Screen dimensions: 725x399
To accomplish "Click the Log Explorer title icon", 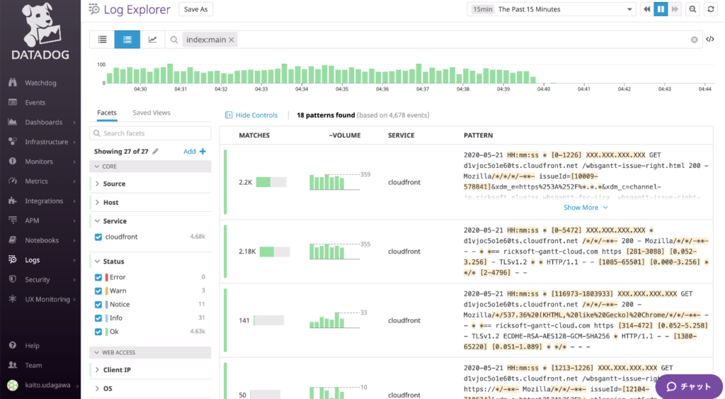I will click(x=94, y=9).
